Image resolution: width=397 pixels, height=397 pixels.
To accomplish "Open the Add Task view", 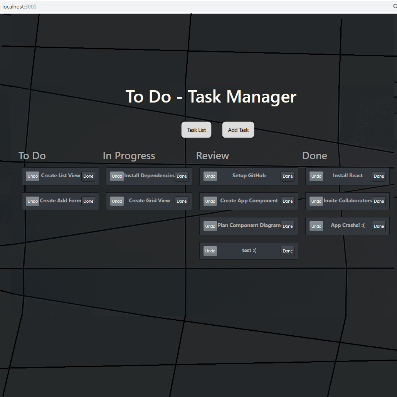I will pyautogui.click(x=238, y=130).
